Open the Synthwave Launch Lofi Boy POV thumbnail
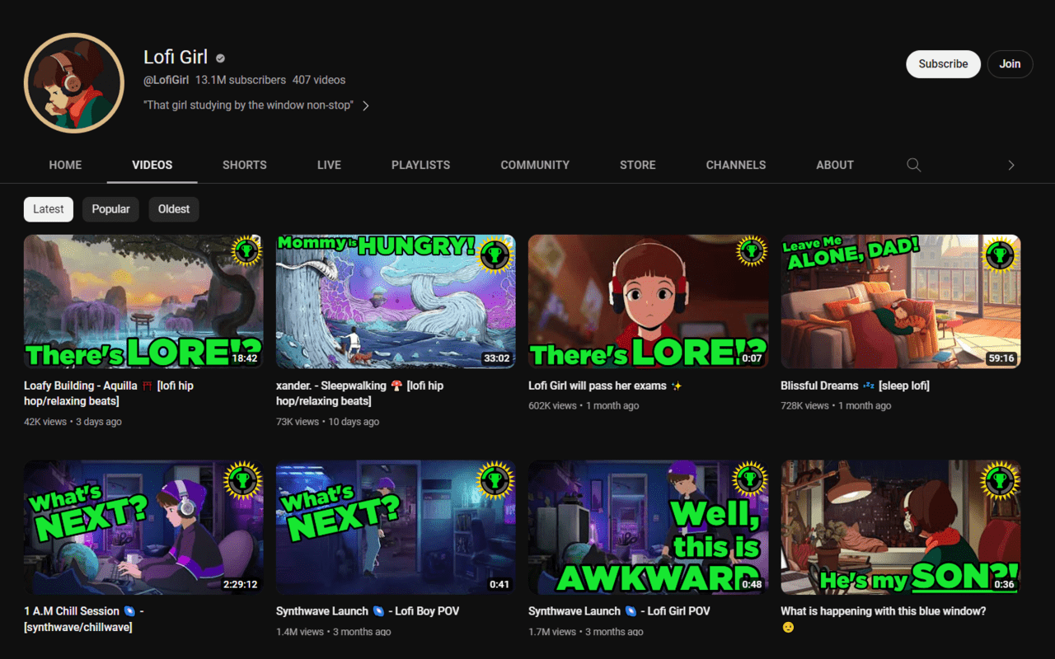1055x659 pixels. click(396, 527)
